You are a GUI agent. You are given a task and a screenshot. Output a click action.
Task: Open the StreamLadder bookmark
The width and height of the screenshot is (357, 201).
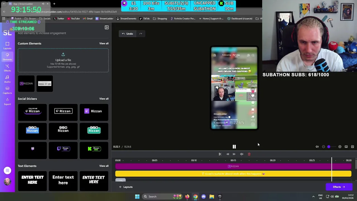104,19
